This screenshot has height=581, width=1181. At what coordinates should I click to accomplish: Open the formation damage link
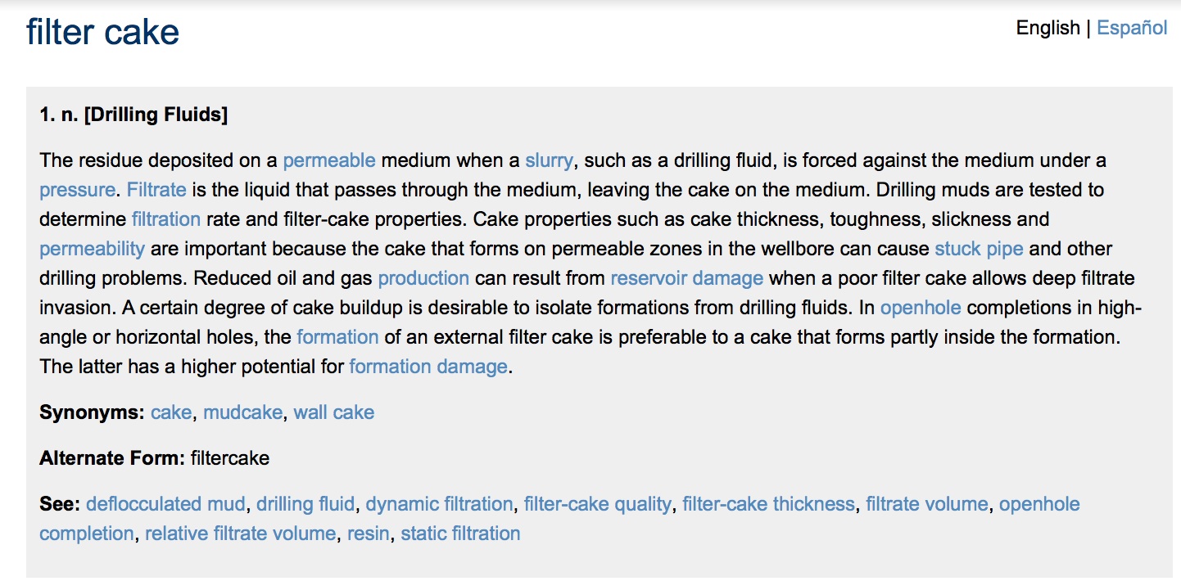click(x=428, y=367)
